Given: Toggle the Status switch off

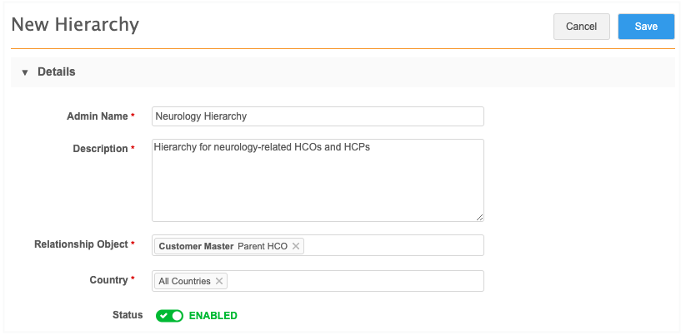Looking at the screenshot, I should click(x=169, y=316).
